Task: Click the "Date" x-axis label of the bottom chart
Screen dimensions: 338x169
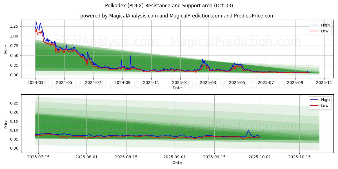Action: (177, 163)
